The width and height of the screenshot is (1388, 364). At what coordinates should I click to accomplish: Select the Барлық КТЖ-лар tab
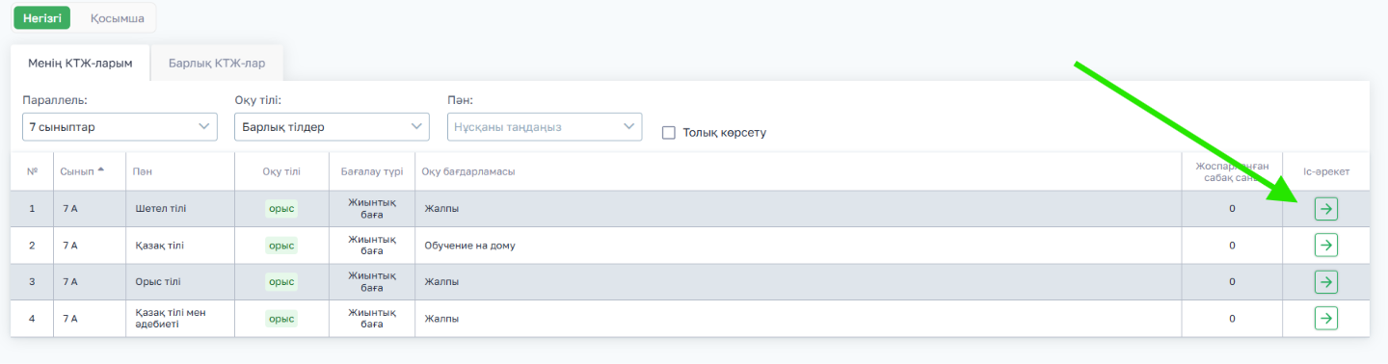click(x=217, y=63)
